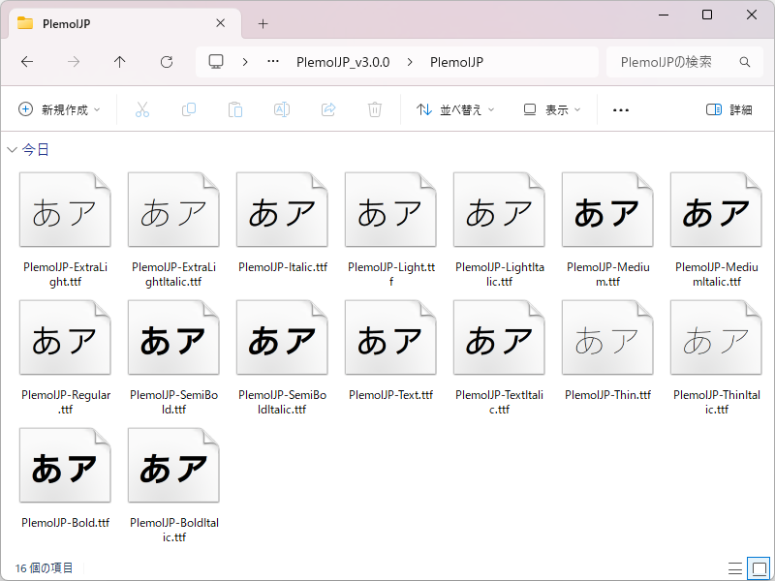Open the 並べ替え sort dropdown
This screenshot has width=775, height=581.
(454, 109)
